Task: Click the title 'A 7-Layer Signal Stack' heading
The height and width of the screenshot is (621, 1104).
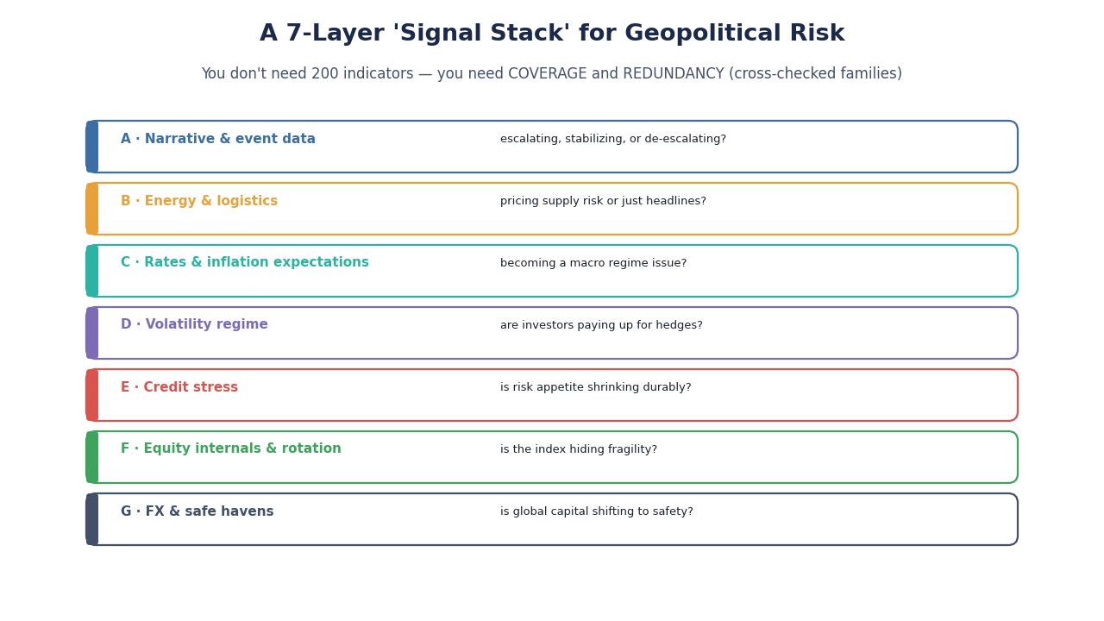Action: [552, 34]
